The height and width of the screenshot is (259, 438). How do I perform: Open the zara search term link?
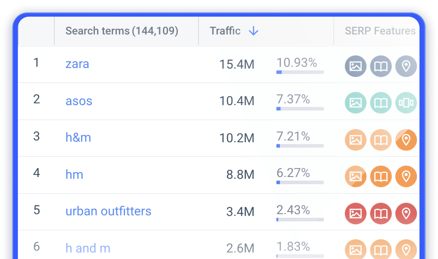click(77, 64)
